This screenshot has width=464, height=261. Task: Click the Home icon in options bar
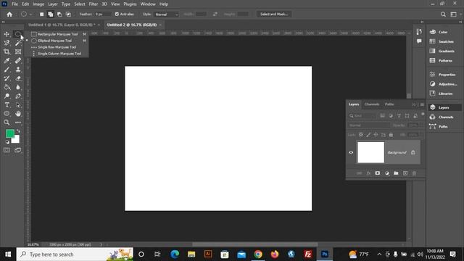pos(9,14)
